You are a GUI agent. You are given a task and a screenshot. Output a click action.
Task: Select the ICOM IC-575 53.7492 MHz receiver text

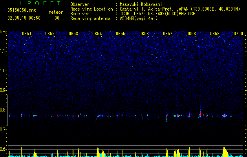pos(157,14)
